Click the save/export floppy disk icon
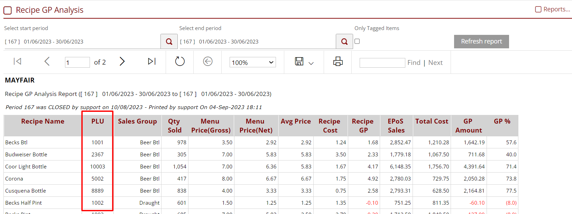Screen dimensions: 572x214 tap(299, 61)
